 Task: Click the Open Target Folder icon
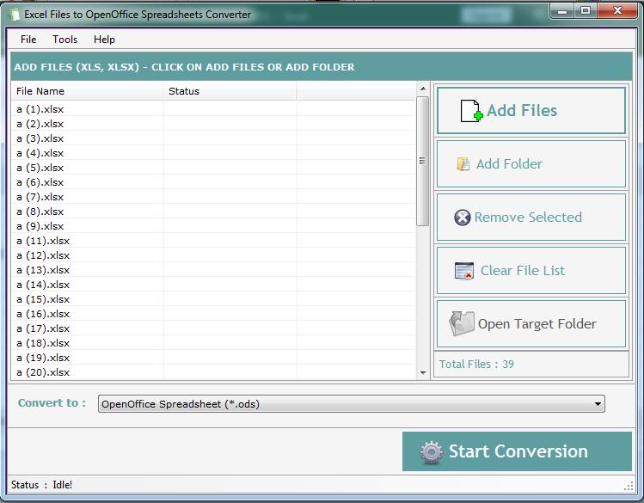[x=462, y=324]
